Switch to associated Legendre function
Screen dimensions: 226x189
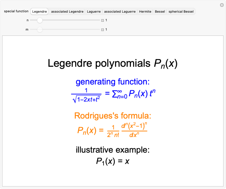[x=67, y=12]
